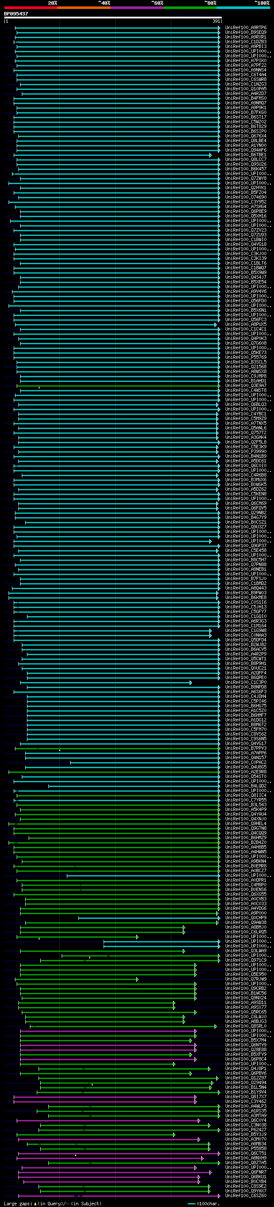
Task: Select the UniRef100_Q6FNR7 label
Action: (x=246, y=1172)
